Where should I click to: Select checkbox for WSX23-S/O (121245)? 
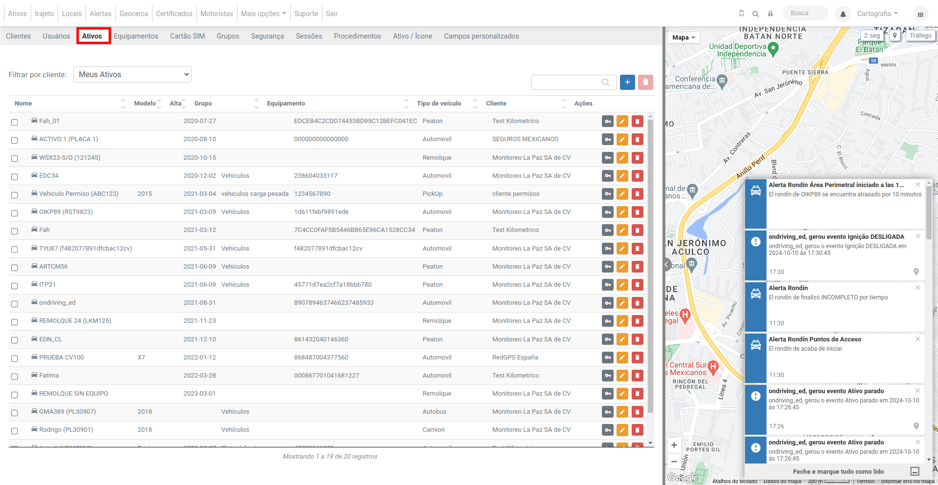[x=15, y=158]
